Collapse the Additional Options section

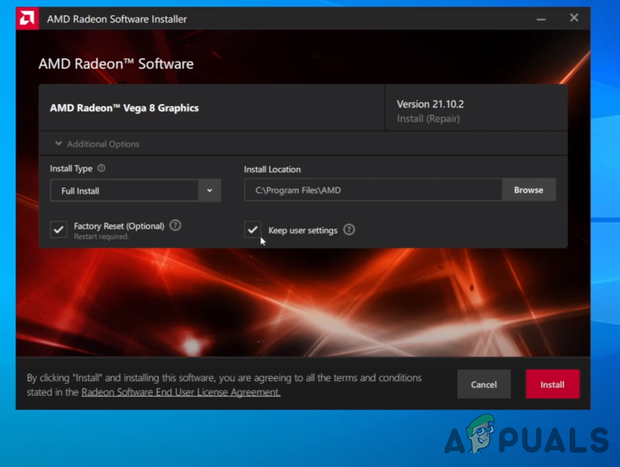(x=97, y=144)
